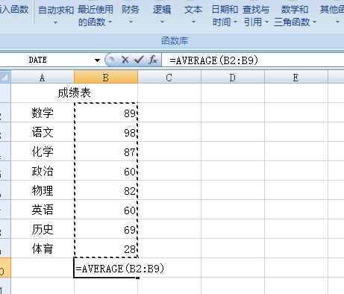This screenshot has height=294, width=344.
Task: Select the cell labeled 政治
Action: click(x=43, y=171)
